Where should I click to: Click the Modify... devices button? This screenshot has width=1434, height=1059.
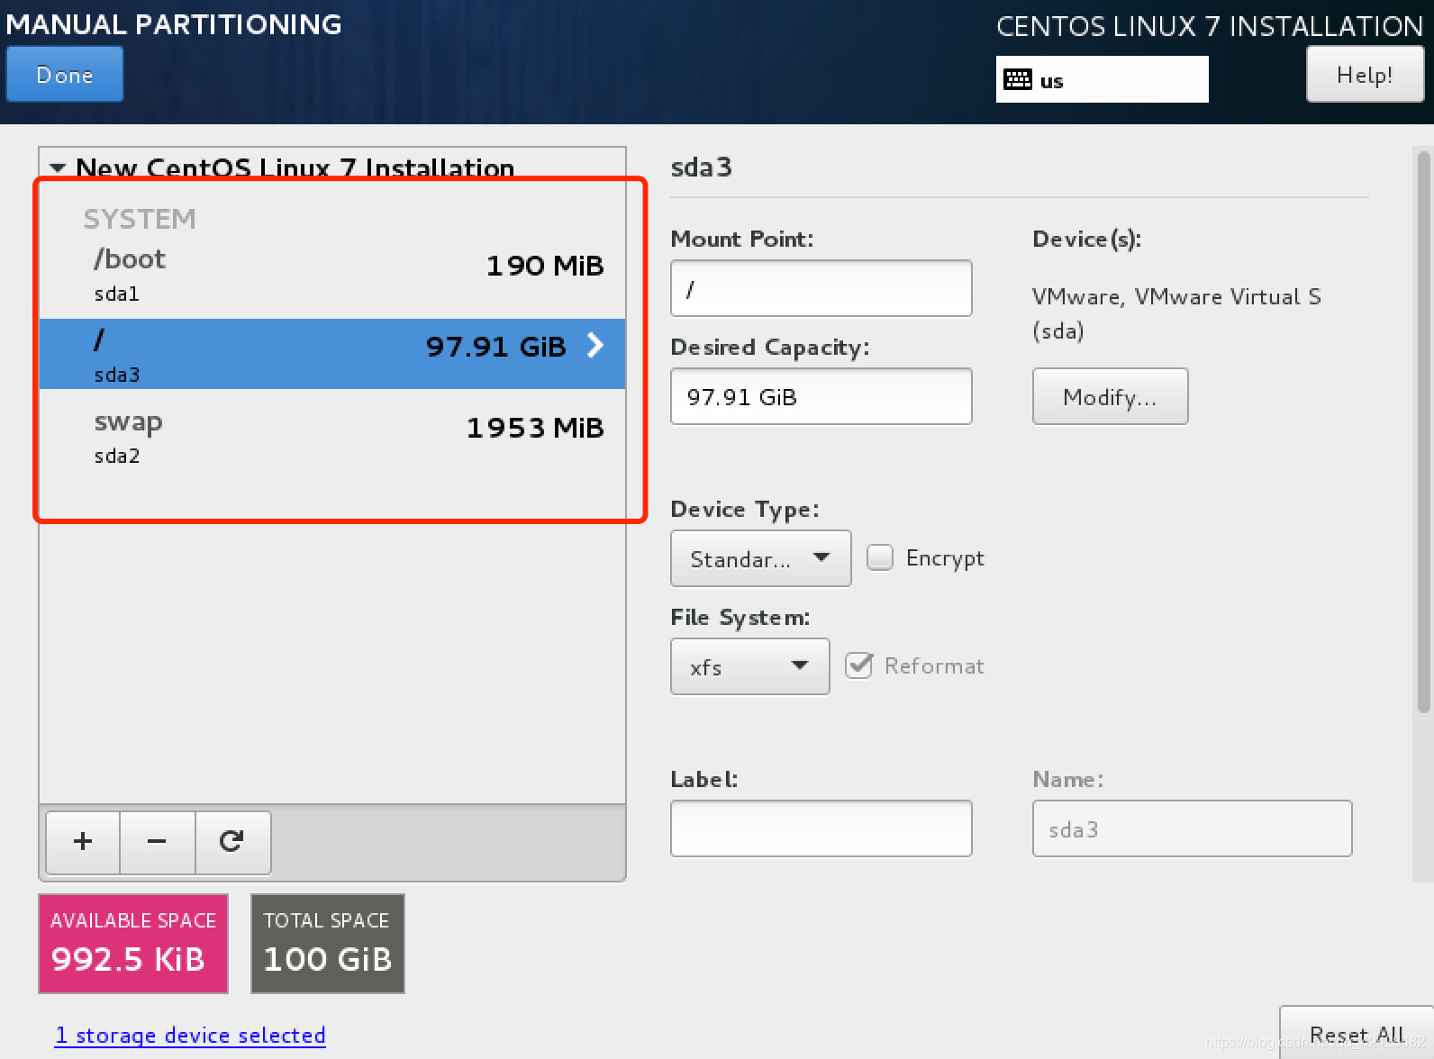tap(1110, 396)
